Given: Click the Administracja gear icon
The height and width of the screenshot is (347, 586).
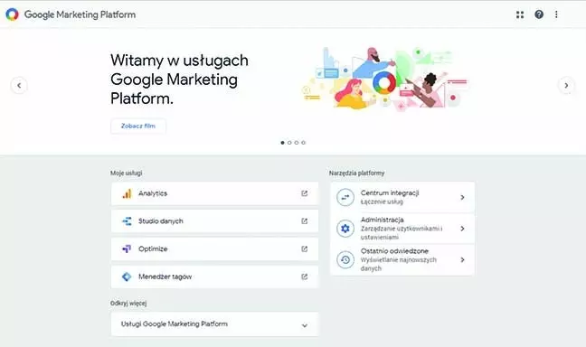Looking at the screenshot, I should point(345,229).
